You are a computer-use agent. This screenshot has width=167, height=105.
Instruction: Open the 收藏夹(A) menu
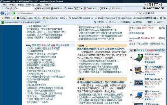pyautogui.click(x=30, y=5)
